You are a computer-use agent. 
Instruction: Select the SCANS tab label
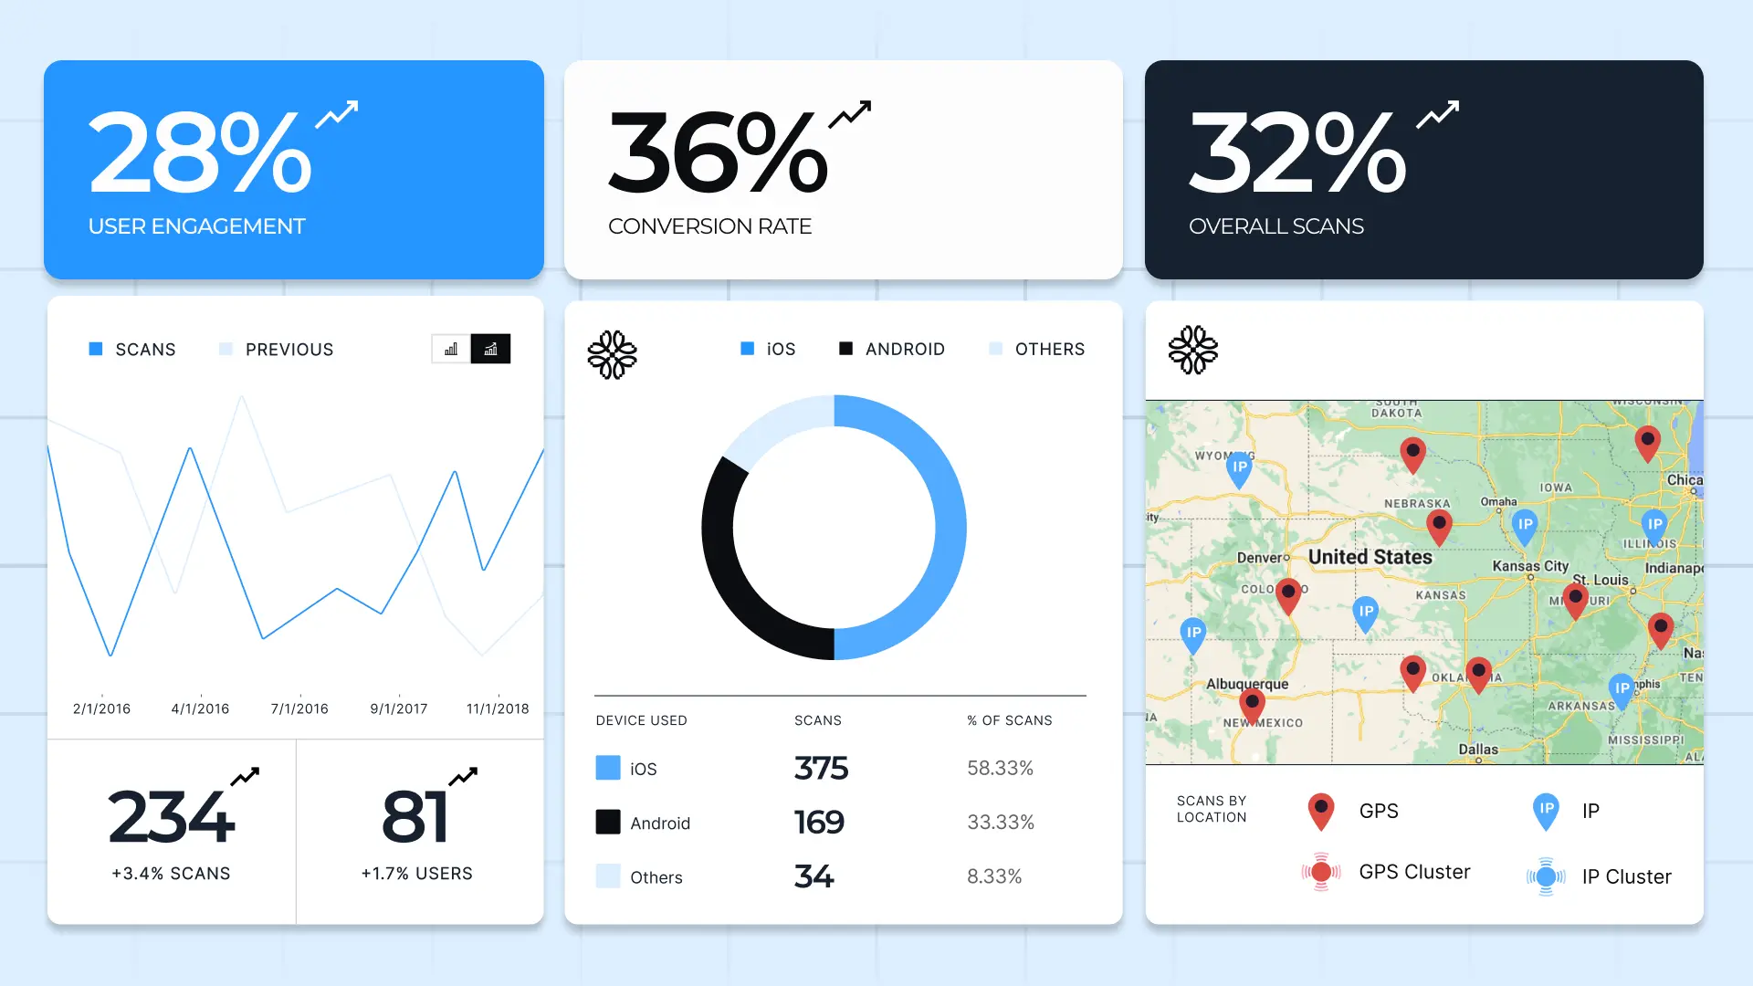(144, 349)
